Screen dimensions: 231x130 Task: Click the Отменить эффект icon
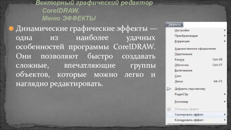tap(169, 109)
